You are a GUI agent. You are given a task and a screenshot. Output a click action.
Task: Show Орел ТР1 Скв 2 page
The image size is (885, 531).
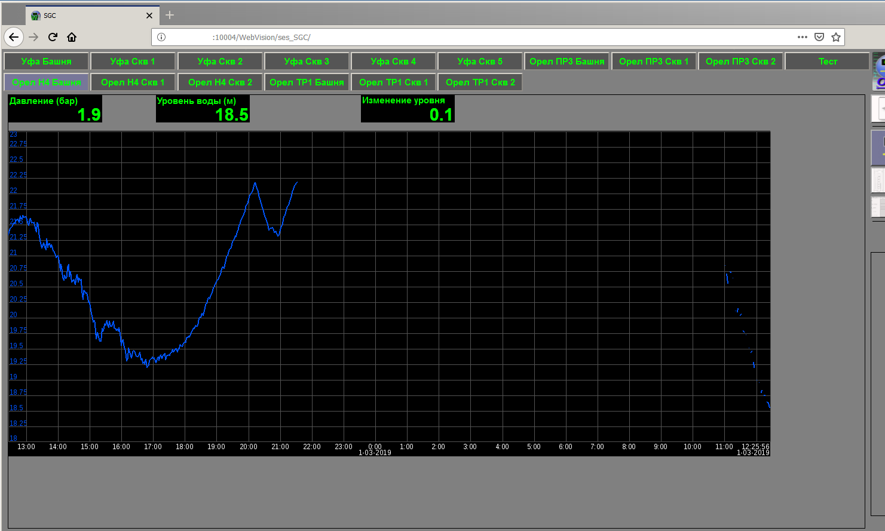tap(480, 82)
